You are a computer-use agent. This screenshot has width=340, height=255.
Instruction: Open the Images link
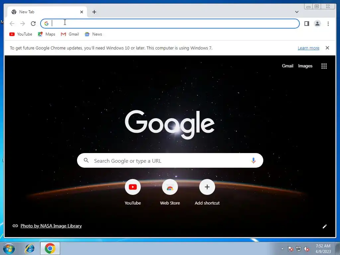305,66
